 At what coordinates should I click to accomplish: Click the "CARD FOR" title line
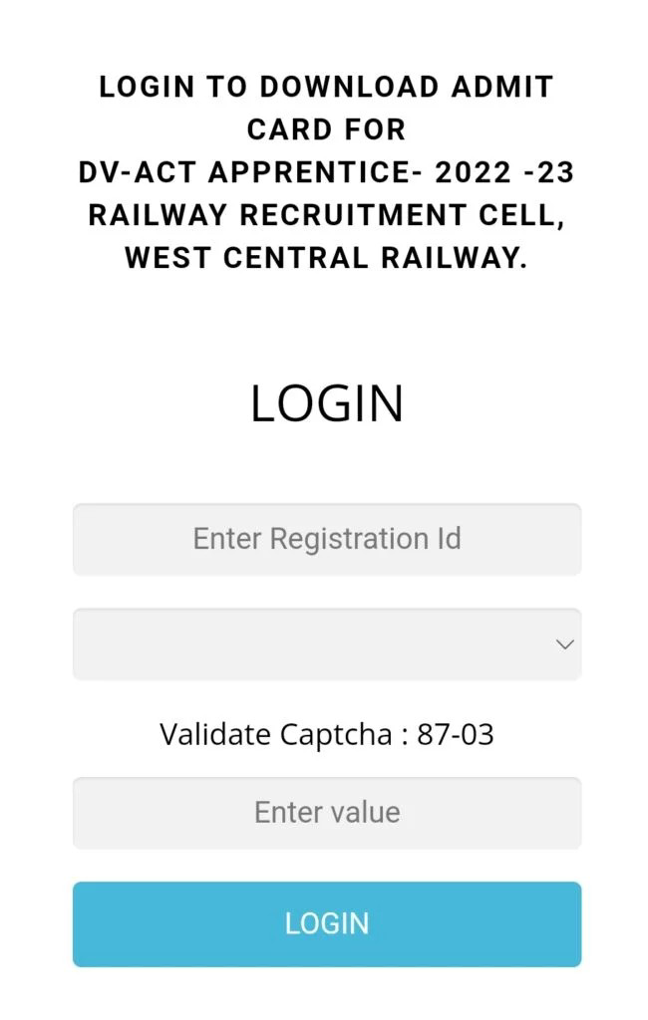click(x=326, y=129)
